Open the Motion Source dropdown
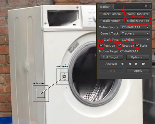Image resolution: width=155 pixels, height=124 pixels. point(135,27)
